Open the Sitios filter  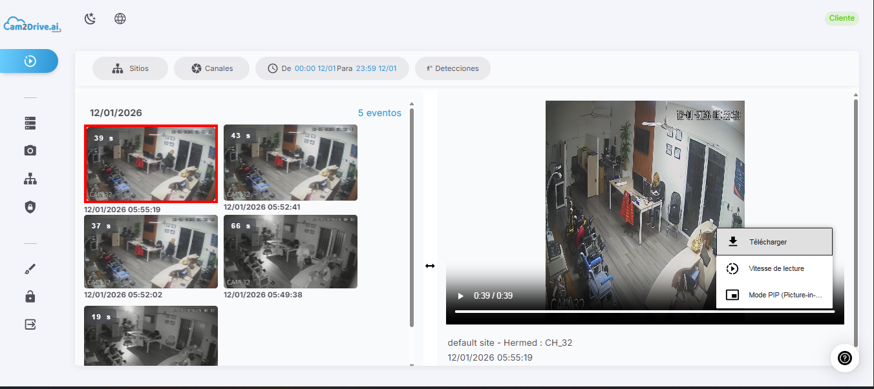click(130, 68)
